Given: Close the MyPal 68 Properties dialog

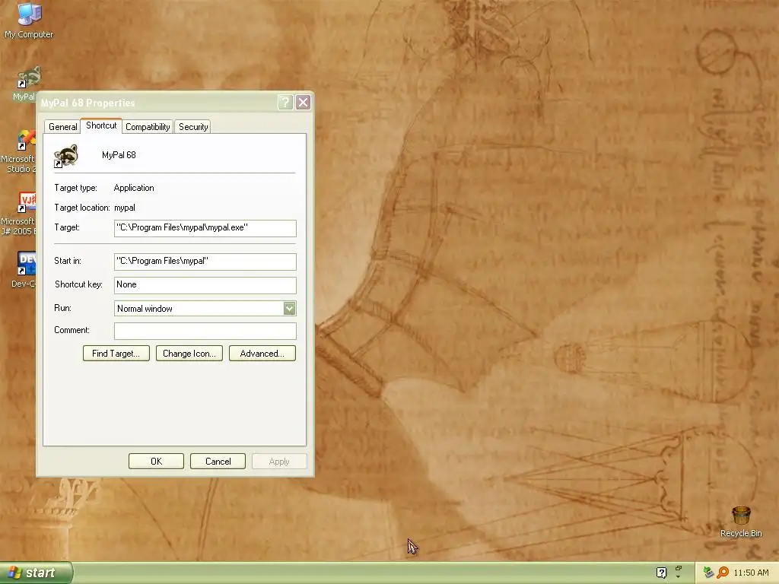Looking at the screenshot, I should click(303, 103).
